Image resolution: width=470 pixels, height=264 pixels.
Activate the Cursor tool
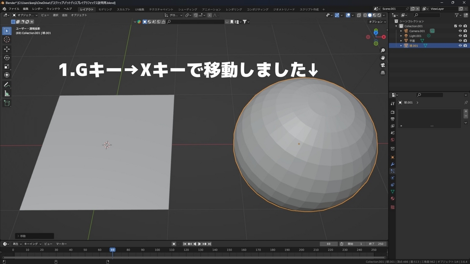click(6, 39)
